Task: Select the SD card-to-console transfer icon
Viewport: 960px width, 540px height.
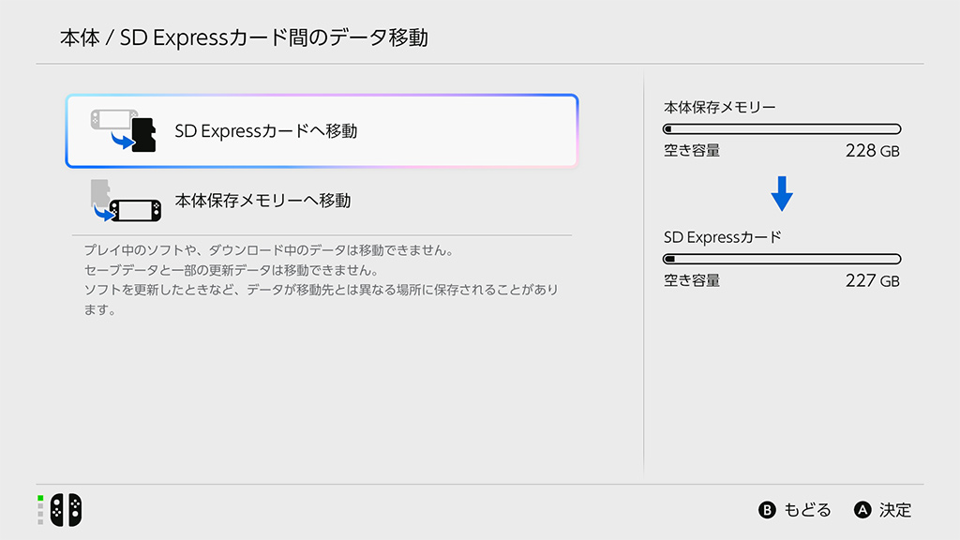Action: (122, 201)
